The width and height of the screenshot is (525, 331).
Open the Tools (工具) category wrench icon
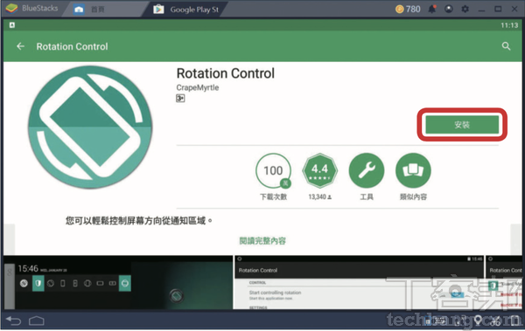click(367, 171)
